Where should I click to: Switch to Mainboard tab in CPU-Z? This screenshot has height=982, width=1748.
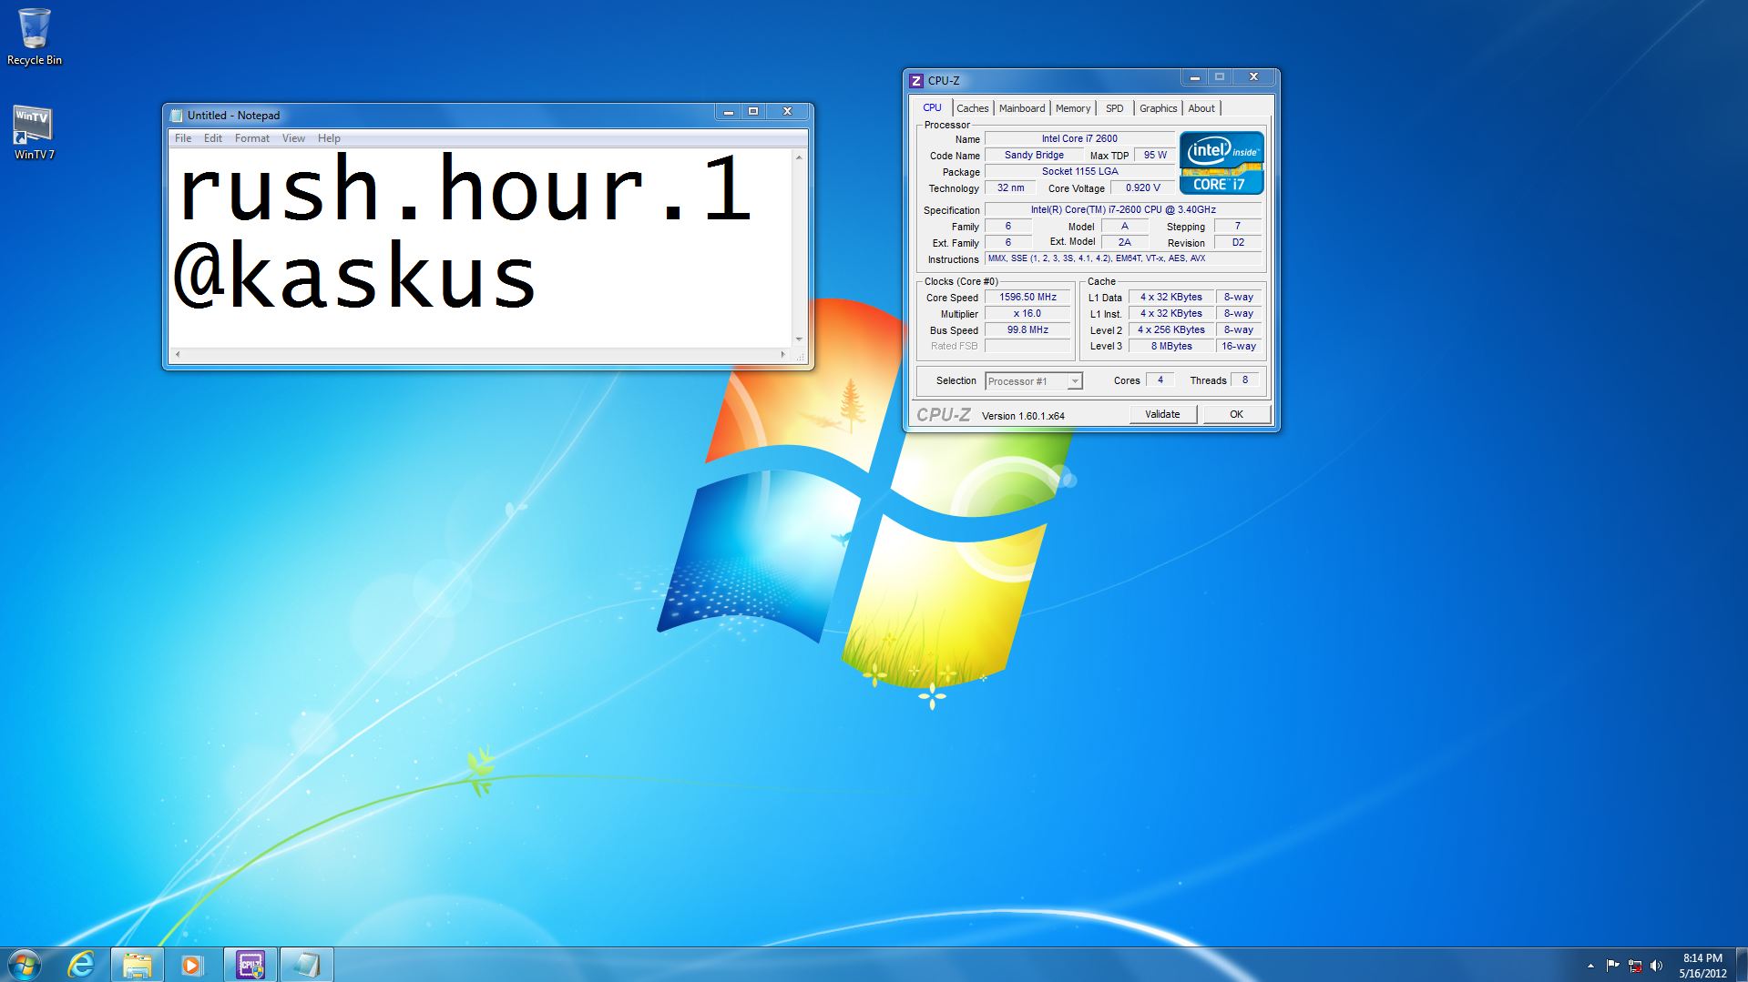(1022, 108)
